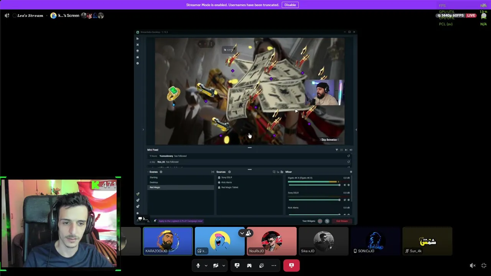Viewport: 491px width, 276px height.
Task: Pause the Mini Feed alert queue
Action: click(341, 150)
